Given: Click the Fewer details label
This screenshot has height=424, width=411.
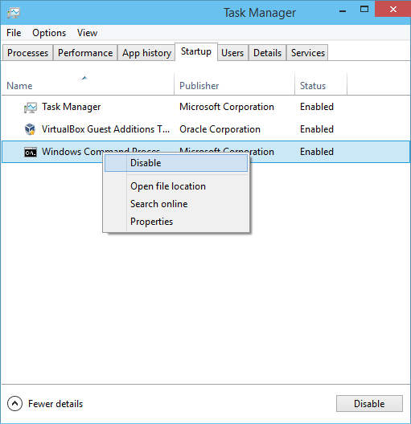Looking at the screenshot, I should pos(55,404).
